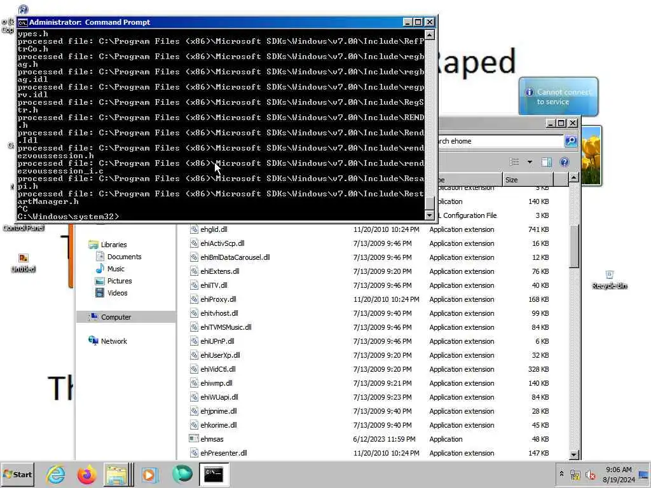Open the view options dropdown arrow
This screenshot has height=488, width=651.
pyautogui.click(x=530, y=162)
